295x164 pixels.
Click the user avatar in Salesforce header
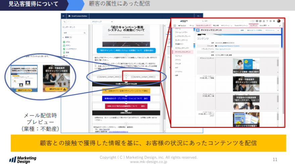(279, 21)
